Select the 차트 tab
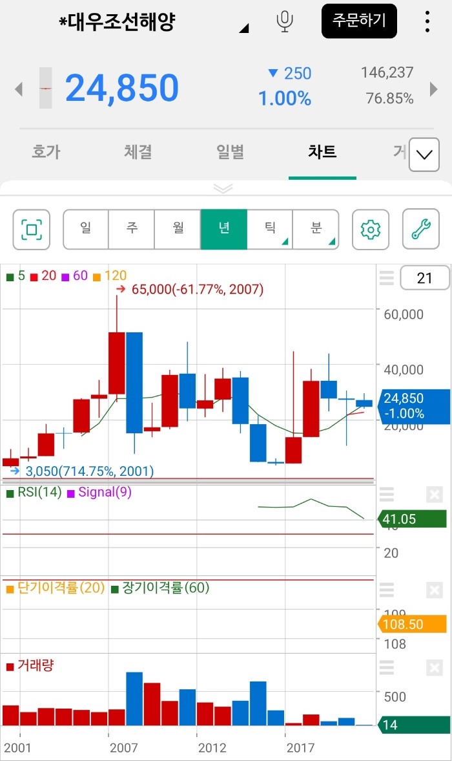Viewport: 452px width, 761px height. click(x=322, y=152)
